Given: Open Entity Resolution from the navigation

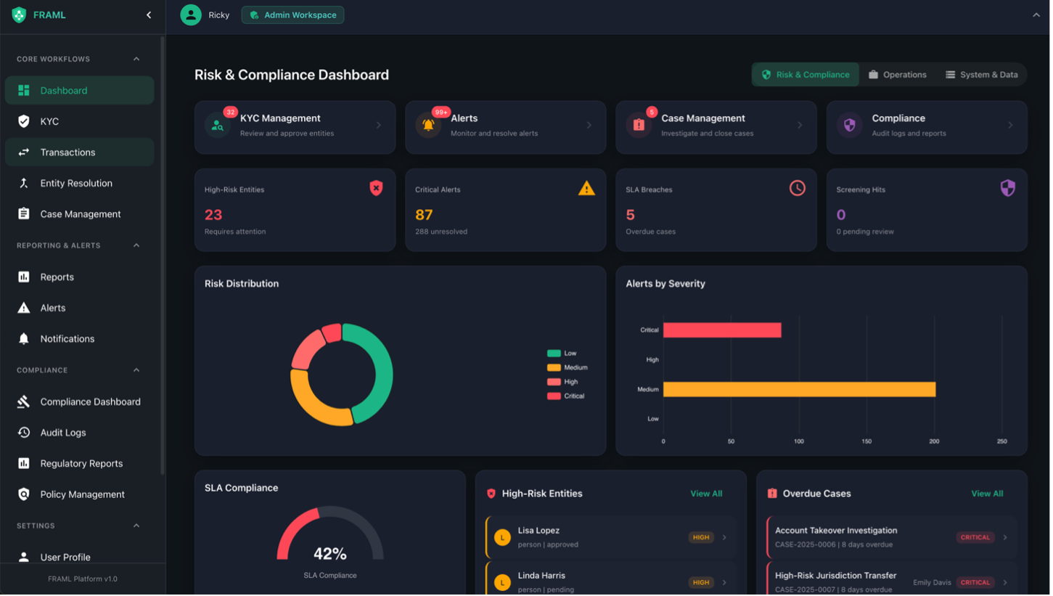Looking at the screenshot, I should pyautogui.click(x=75, y=183).
